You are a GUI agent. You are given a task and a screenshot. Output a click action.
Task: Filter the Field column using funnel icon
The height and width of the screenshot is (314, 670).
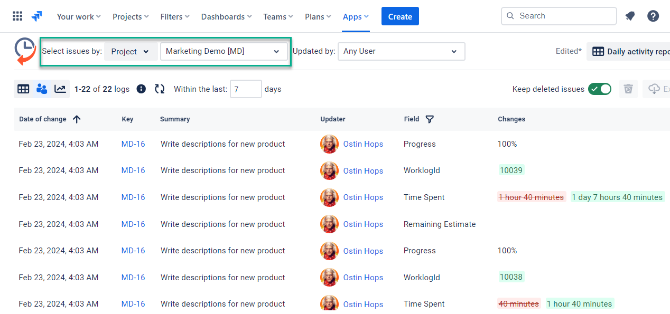(x=430, y=119)
